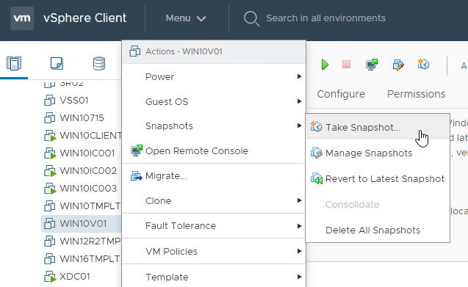Open the Clone submenu
Screen dimensions: 468x287
click(x=214, y=200)
